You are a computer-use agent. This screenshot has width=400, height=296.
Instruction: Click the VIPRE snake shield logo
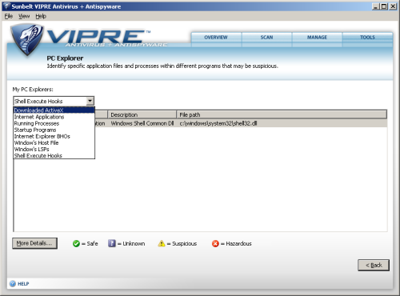pos(26,39)
